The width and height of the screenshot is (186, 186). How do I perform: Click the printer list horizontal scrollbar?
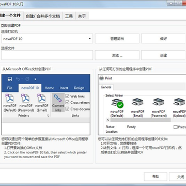(x=141, y=120)
